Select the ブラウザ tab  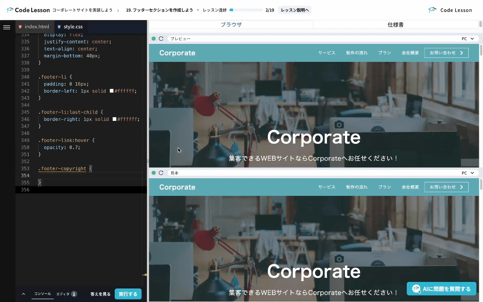point(231,25)
